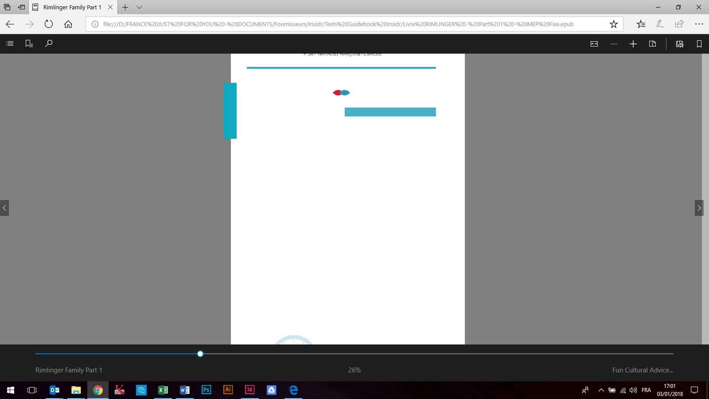Open the Action Center notifications
The width and height of the screenshot is (709, 399).
point(694,390)
